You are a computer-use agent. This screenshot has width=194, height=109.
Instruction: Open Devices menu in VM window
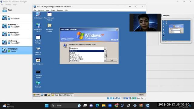pos(60,10)
